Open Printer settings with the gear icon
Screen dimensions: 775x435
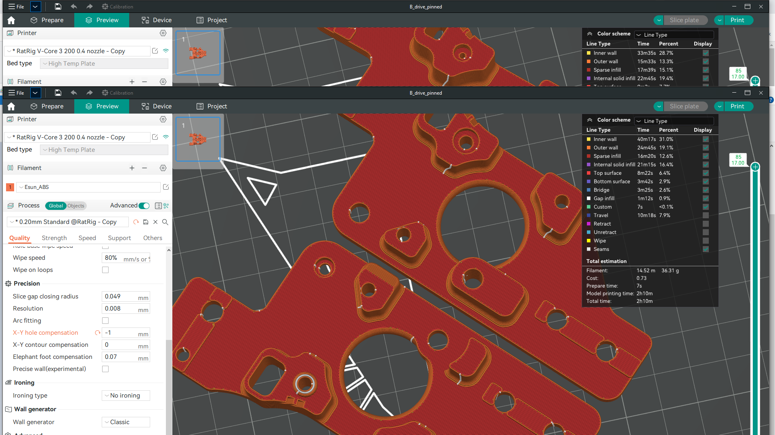(163, 119)
